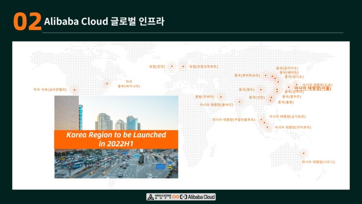Viewport: 362px width, 204px height.
Task: Select the Hohhot (후허하오터) region marker
Action: point(265,76)
